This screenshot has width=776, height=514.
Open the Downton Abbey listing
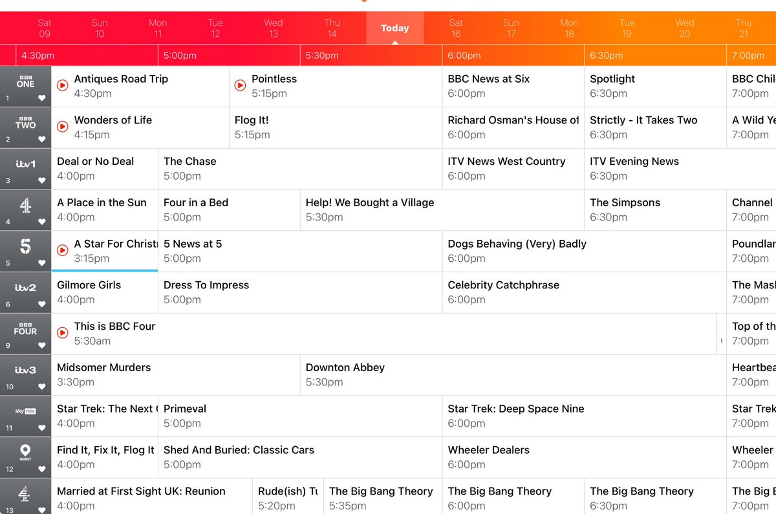point(513,375)
